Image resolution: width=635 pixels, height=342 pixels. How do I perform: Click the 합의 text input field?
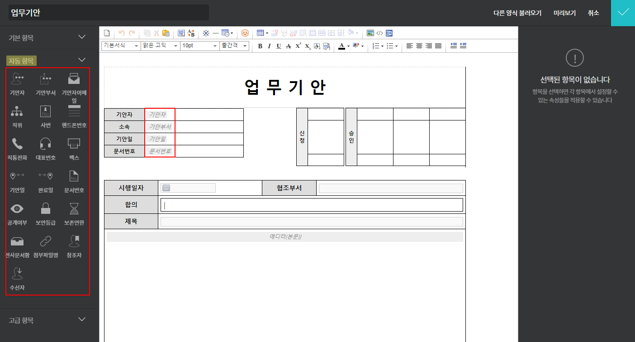tap(312, 205)
